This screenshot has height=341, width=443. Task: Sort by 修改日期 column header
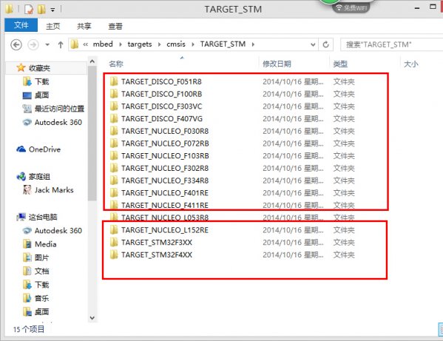277,64
